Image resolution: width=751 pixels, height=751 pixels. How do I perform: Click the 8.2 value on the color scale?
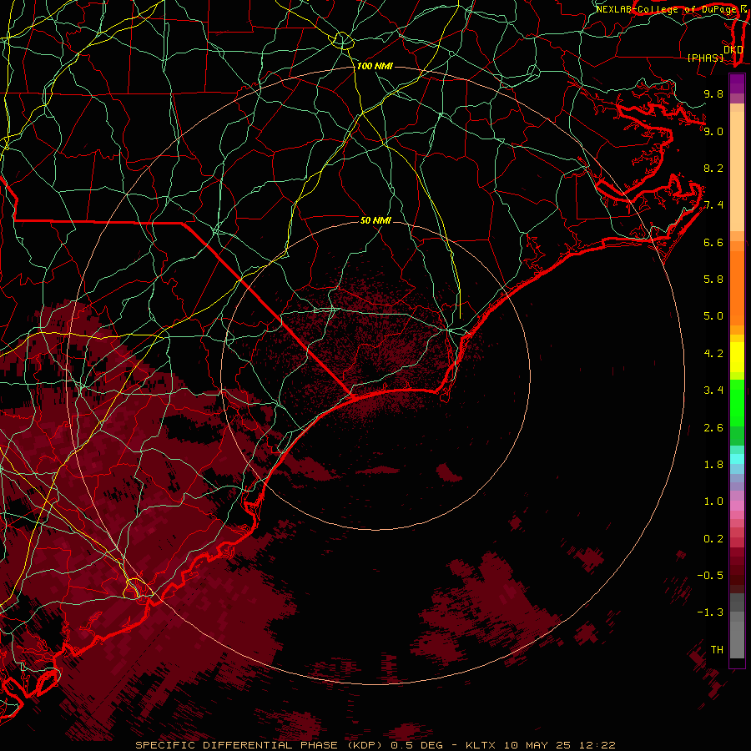point(713,168)
